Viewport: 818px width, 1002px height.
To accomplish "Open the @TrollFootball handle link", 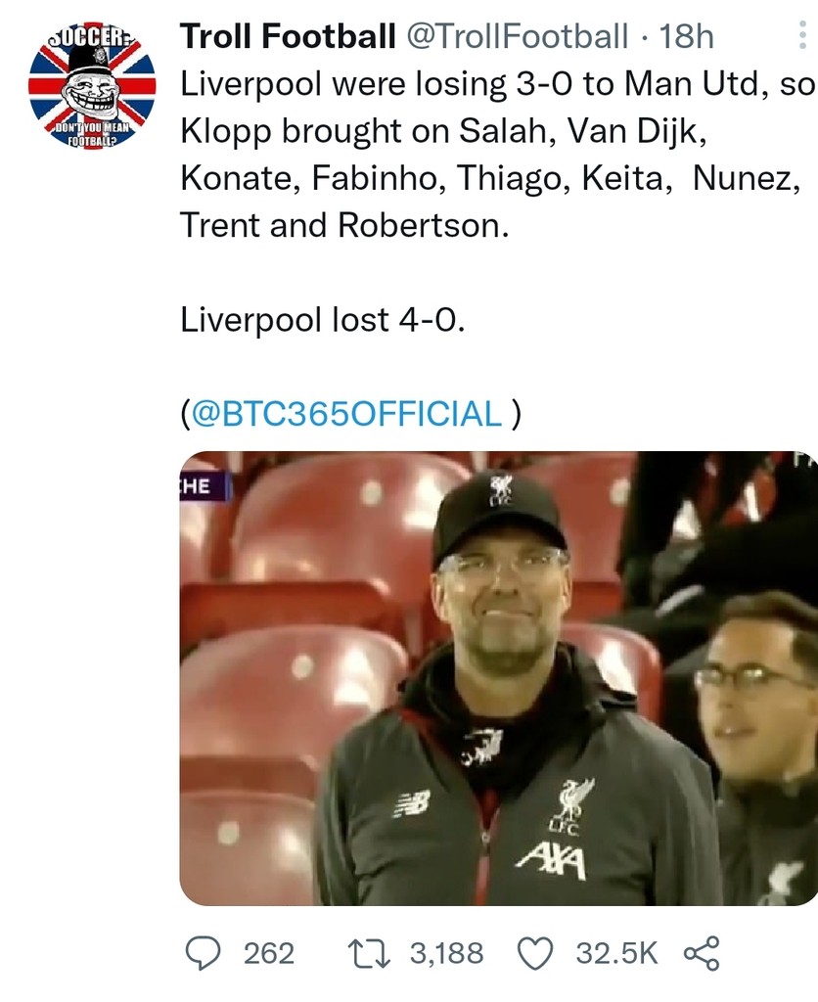I will [x=517, y=37].
